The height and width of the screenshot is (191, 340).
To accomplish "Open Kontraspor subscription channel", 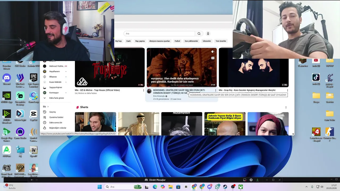I will tap(54, 93).
